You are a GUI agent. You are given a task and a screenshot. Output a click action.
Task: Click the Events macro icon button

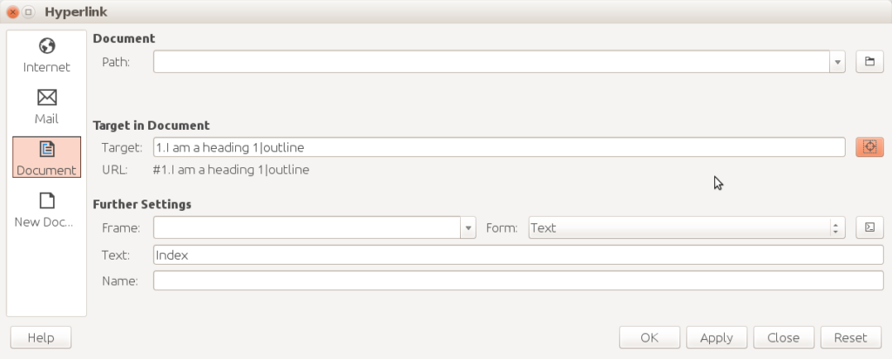tap(868, 228)
